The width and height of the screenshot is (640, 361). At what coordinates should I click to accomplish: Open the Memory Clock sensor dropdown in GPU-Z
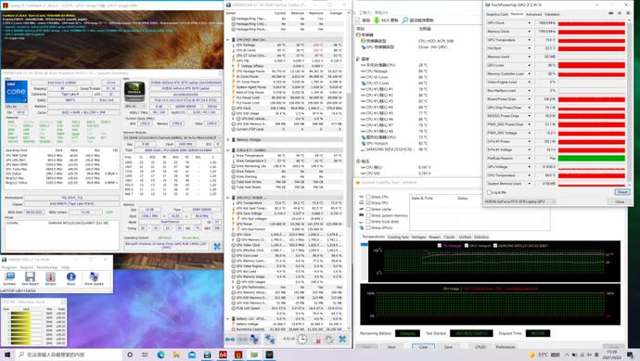coord(530,32)
